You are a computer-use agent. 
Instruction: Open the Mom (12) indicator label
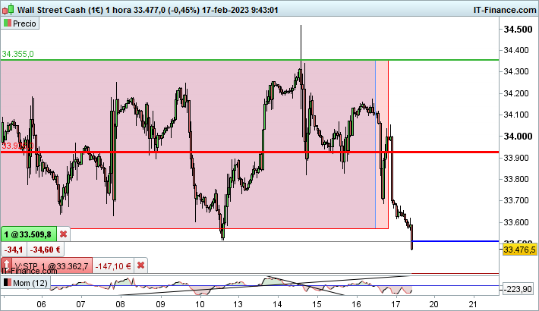pos(26,283)
